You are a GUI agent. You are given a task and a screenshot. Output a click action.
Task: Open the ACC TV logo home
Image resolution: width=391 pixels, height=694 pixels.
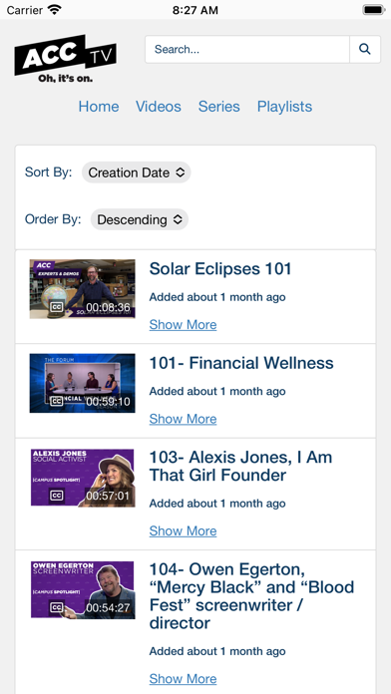click(66, 59)
